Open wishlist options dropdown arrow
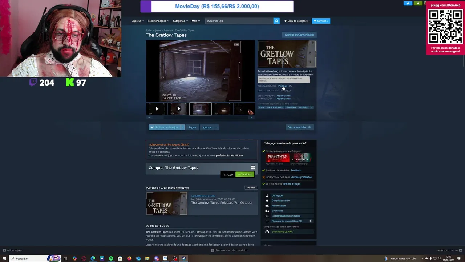Image resolution: width=465 pixels, height=262 pixels. tap(183, 127)
